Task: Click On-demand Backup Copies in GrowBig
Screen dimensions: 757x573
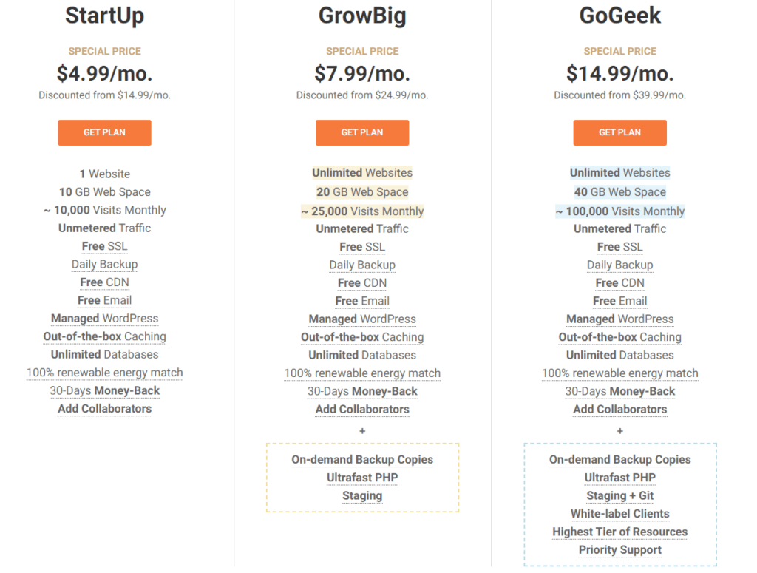Action: click(x=362, y=459)
